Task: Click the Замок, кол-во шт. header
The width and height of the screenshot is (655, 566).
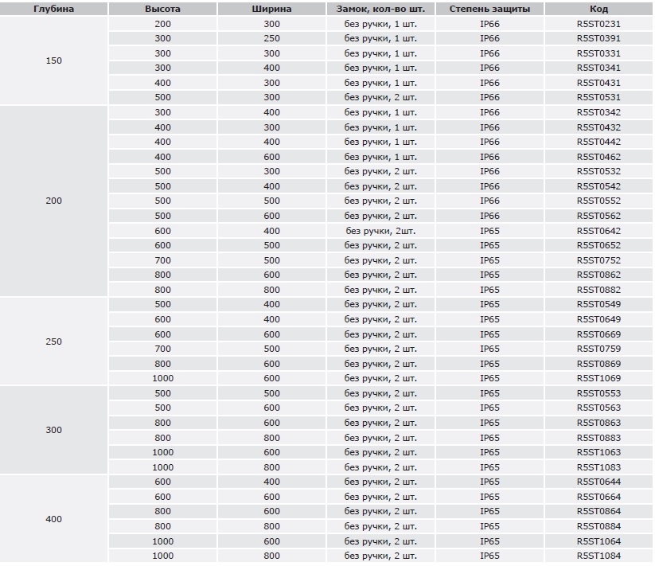Action: click(380, 9)
